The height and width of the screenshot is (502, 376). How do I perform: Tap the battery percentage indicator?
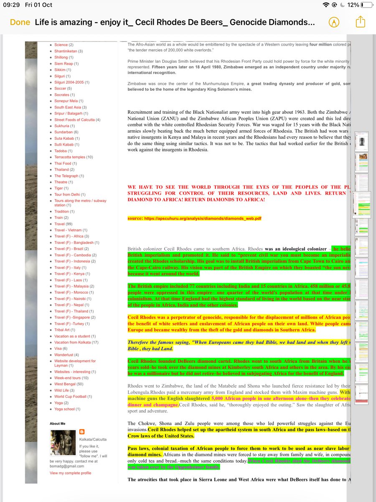tap(353, 5)
